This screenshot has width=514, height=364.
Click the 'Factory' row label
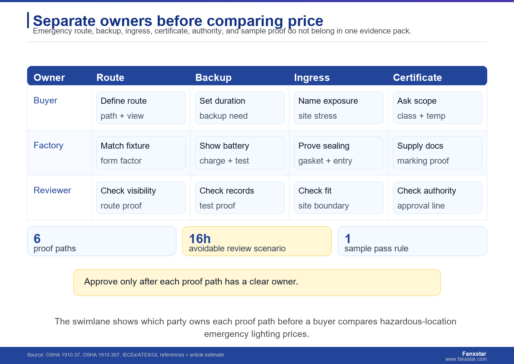point(49,145)
